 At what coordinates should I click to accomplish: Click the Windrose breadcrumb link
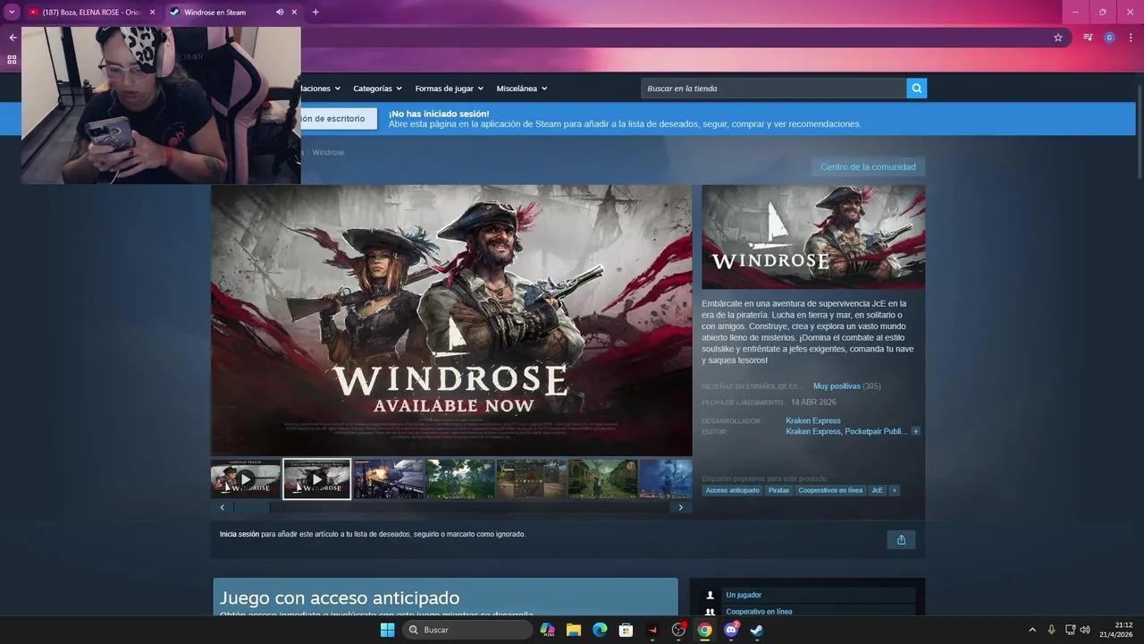pyautogui.click(x=328, y=153)
